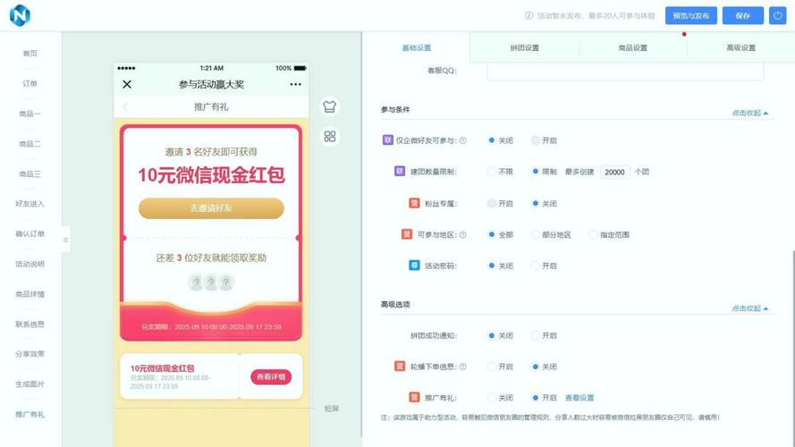
Task: Open 生成图片 in the left sidebar
Action: coord(30,384)
